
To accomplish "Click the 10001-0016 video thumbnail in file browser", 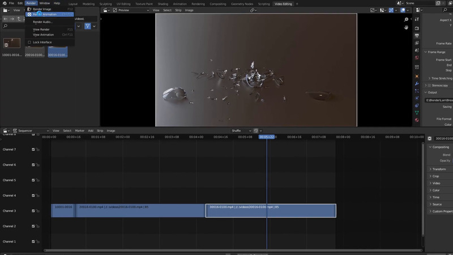I will pyautogui.click(x=11, y=44).
